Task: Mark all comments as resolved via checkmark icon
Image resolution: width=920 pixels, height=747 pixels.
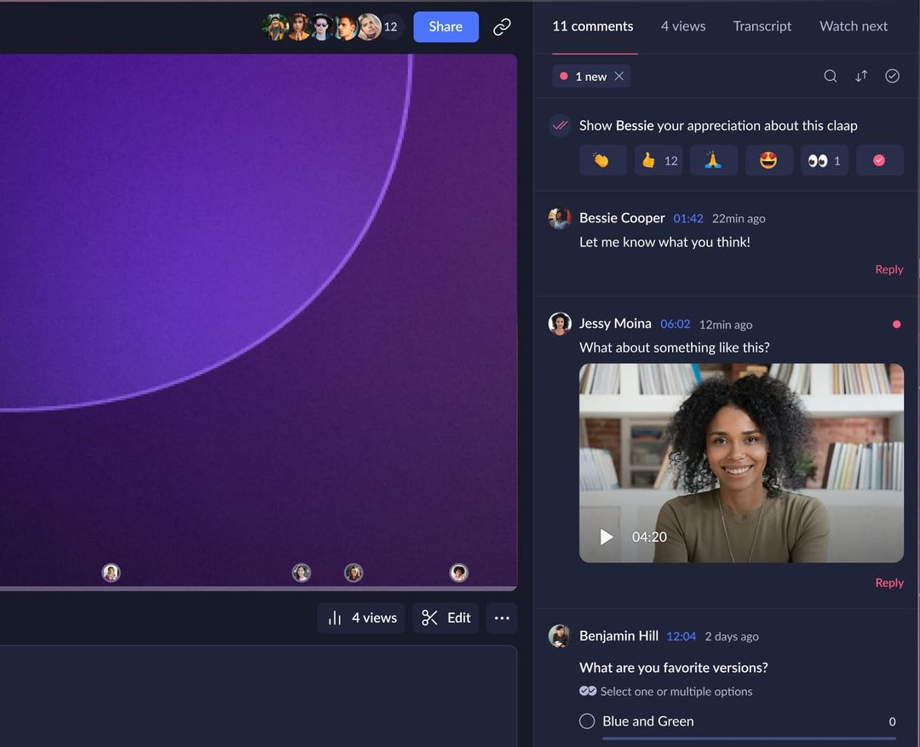Action: (x=892, y=76)
